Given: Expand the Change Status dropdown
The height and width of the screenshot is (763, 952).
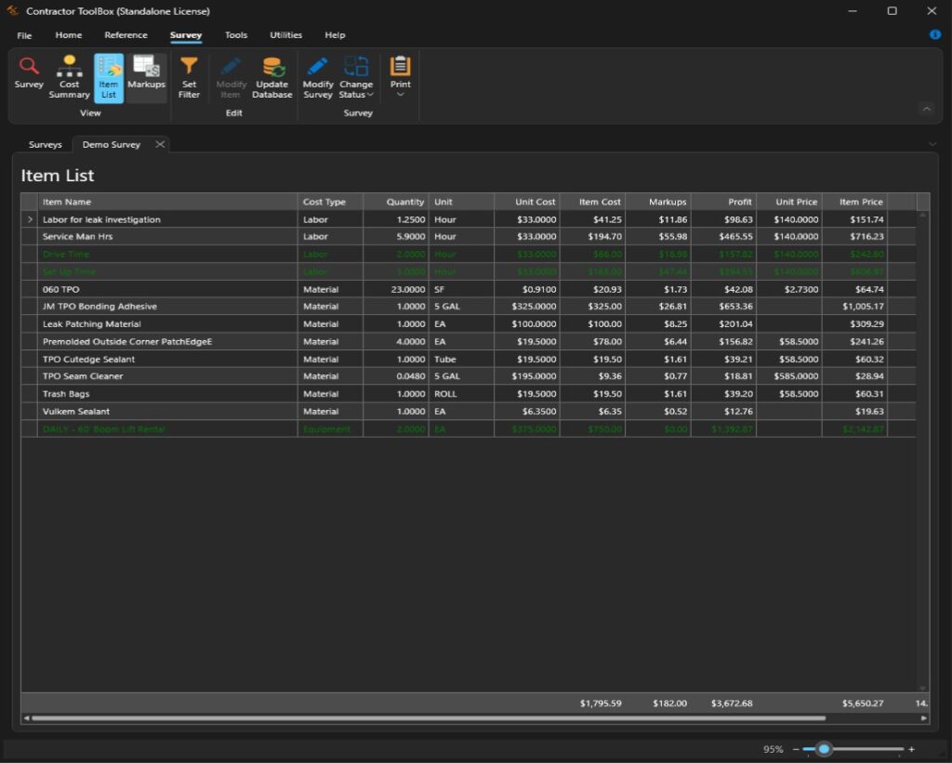Looking at the screenshot, I should click(355, 78).
